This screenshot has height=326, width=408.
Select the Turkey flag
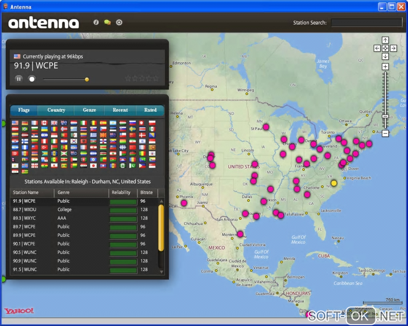pos(44,147)
